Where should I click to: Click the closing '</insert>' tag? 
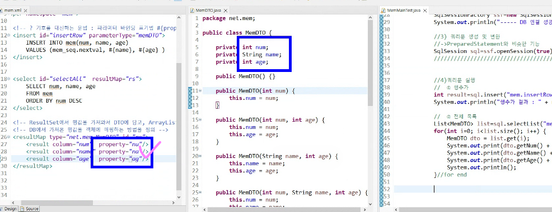pyautogui.click(x=27, y=57)
